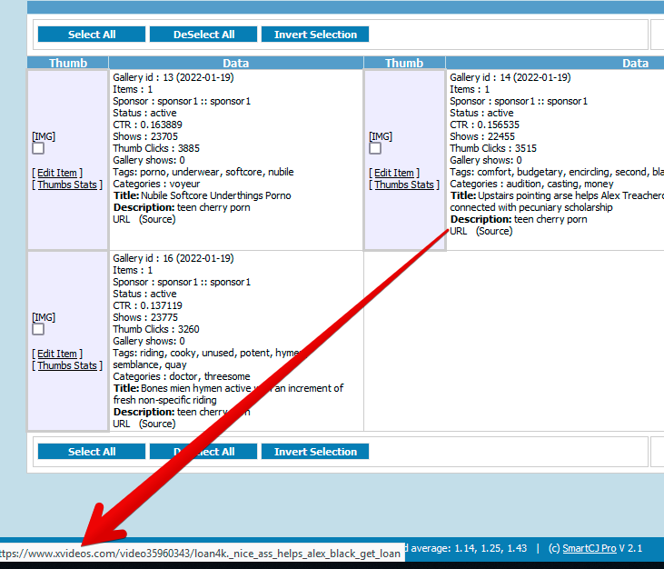Check the checkbox for gallery 16
664x569 pixels.
38,329
